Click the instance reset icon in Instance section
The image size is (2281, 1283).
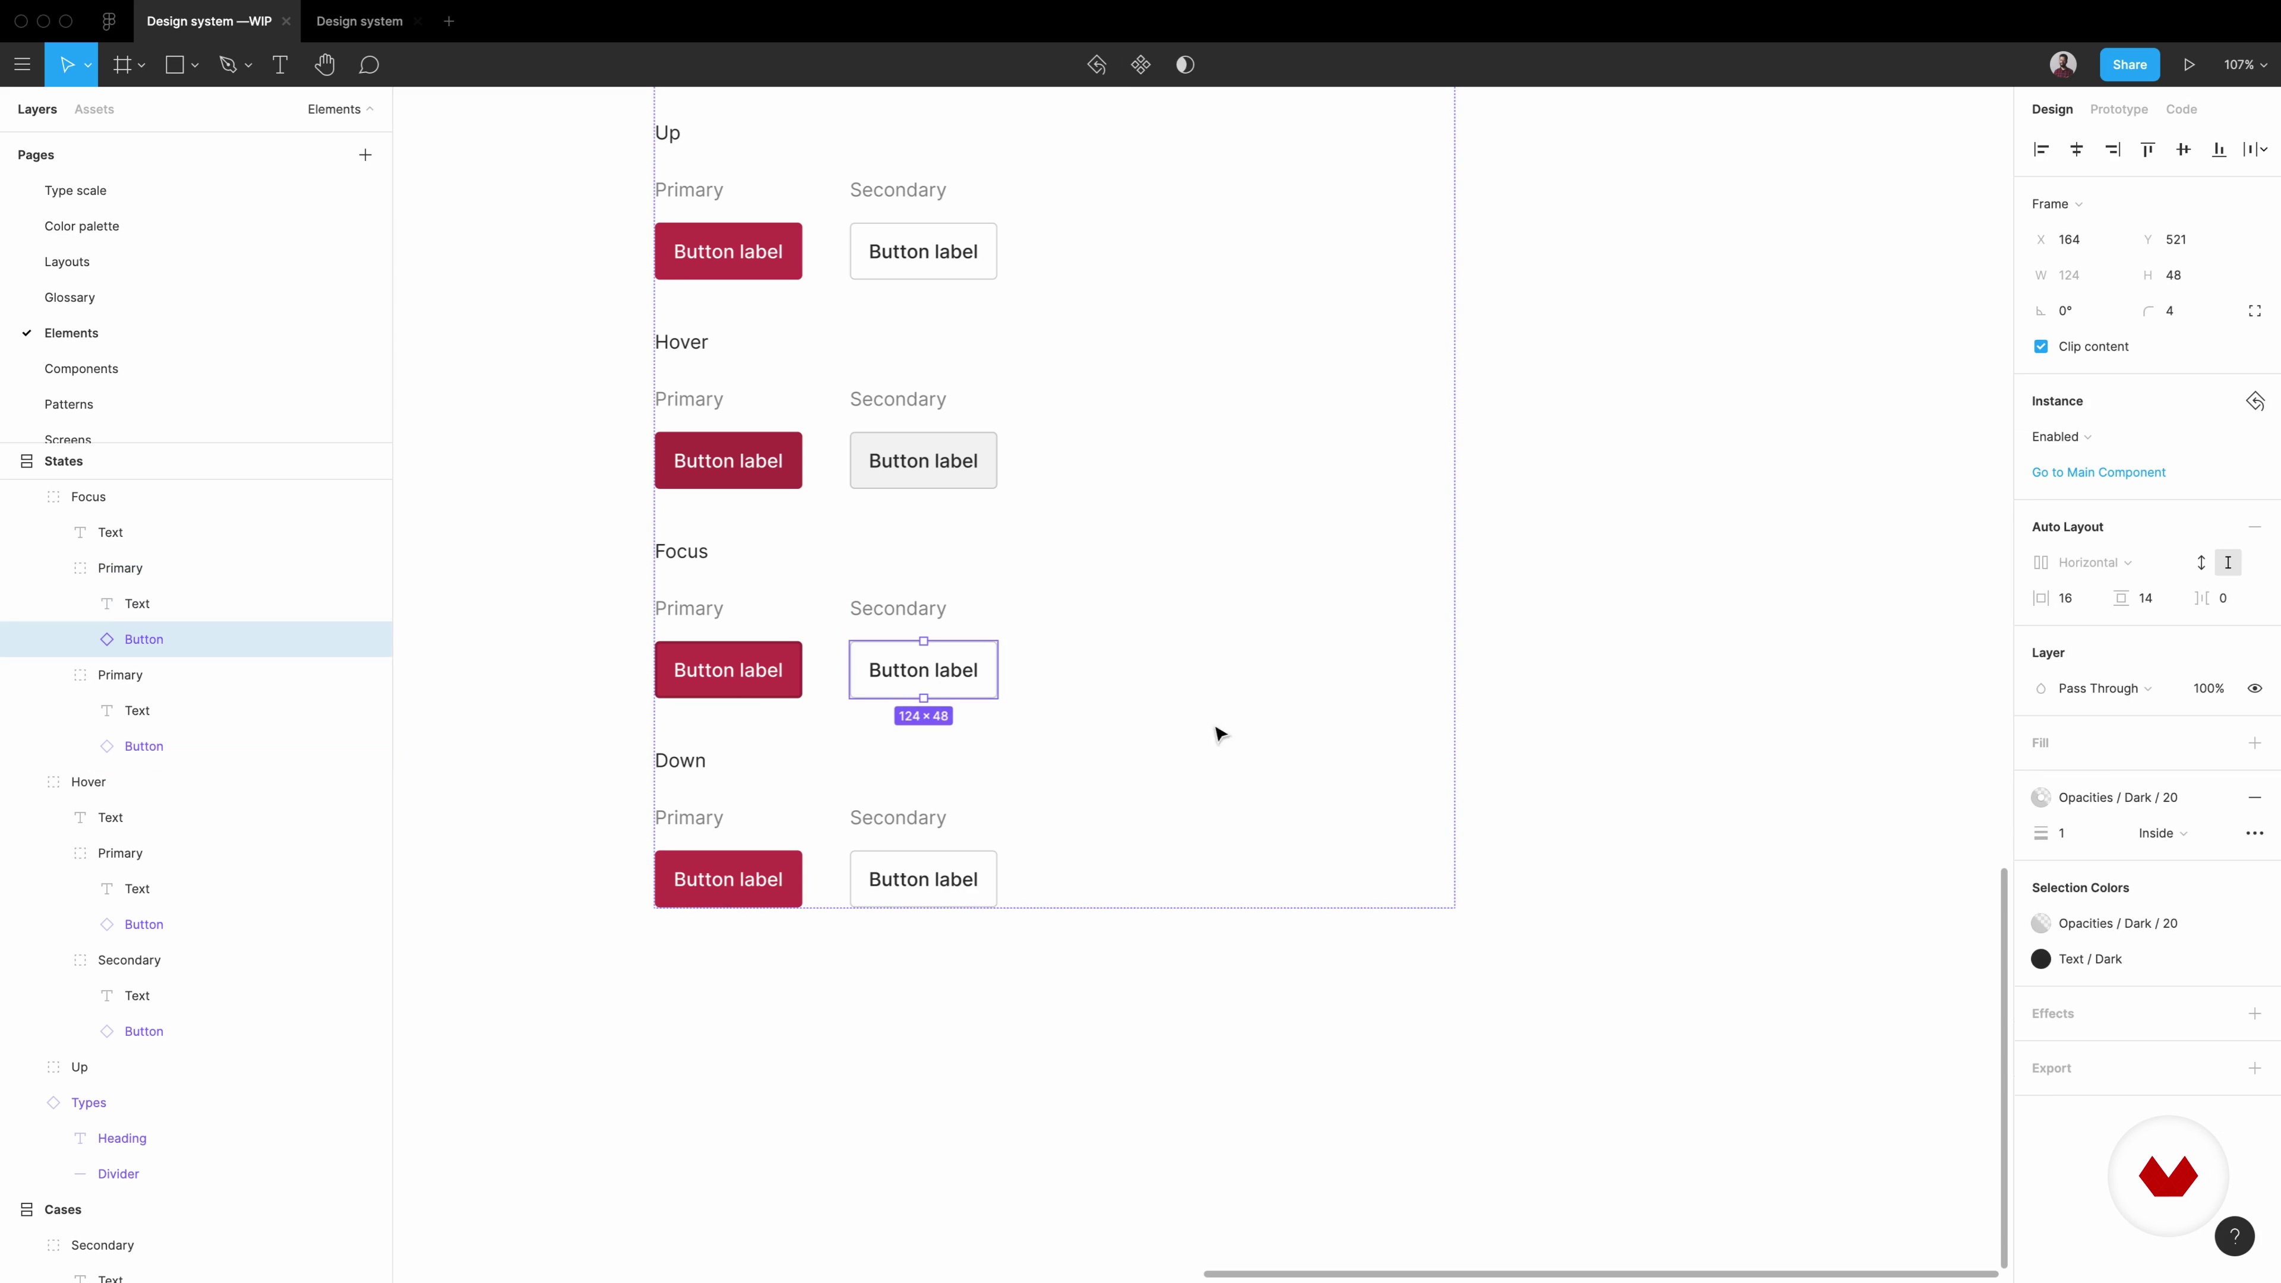tap(2254, 401)
